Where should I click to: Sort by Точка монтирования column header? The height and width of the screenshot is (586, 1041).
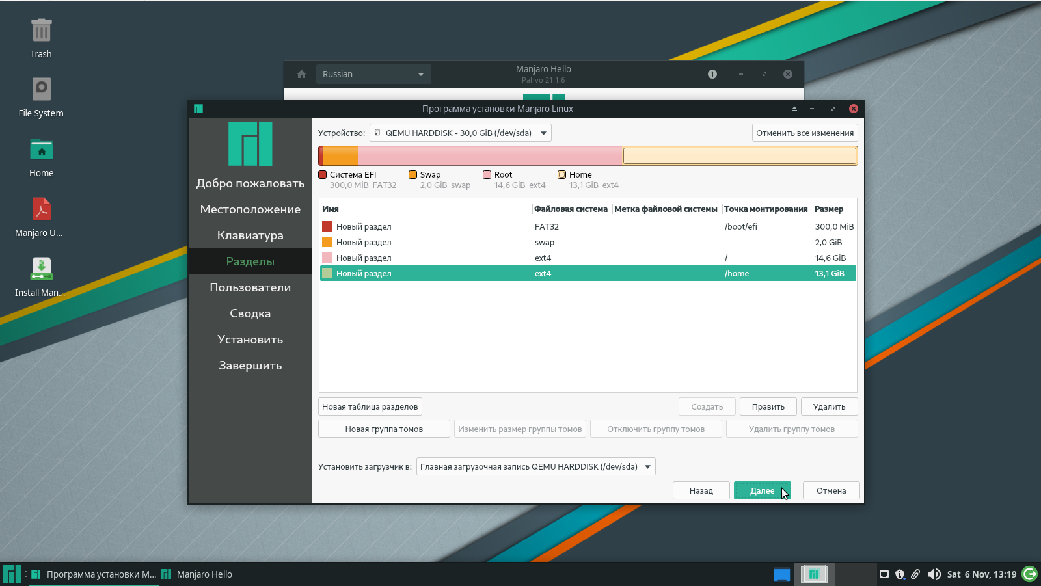click(x=766, y=209)
